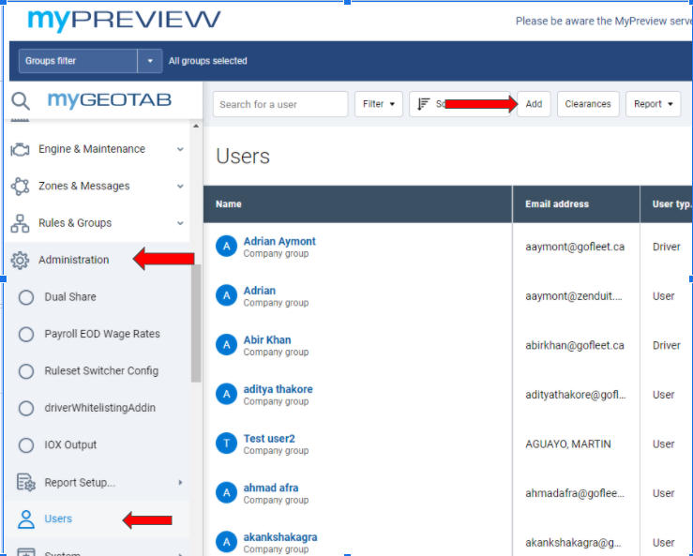Open akankshakagra user link

tap(280, 537)
